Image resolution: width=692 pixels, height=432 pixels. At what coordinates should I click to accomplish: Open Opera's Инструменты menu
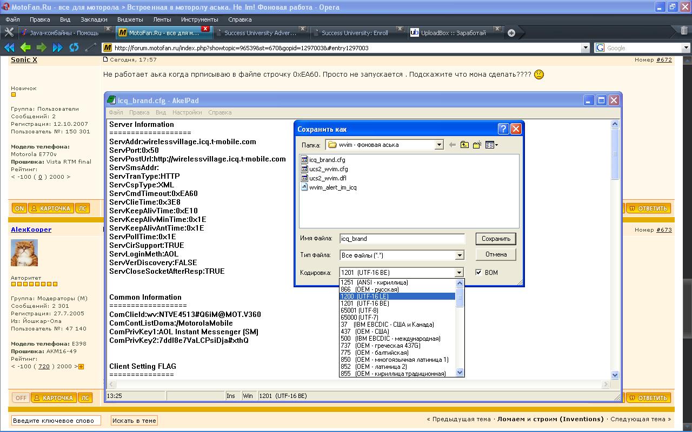200,19
